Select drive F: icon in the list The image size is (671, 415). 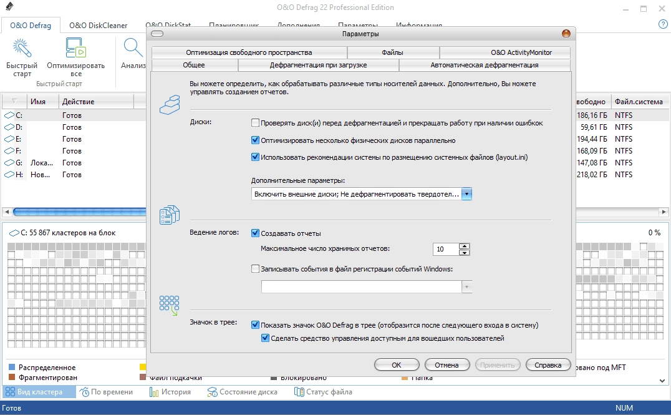[9, 151]
